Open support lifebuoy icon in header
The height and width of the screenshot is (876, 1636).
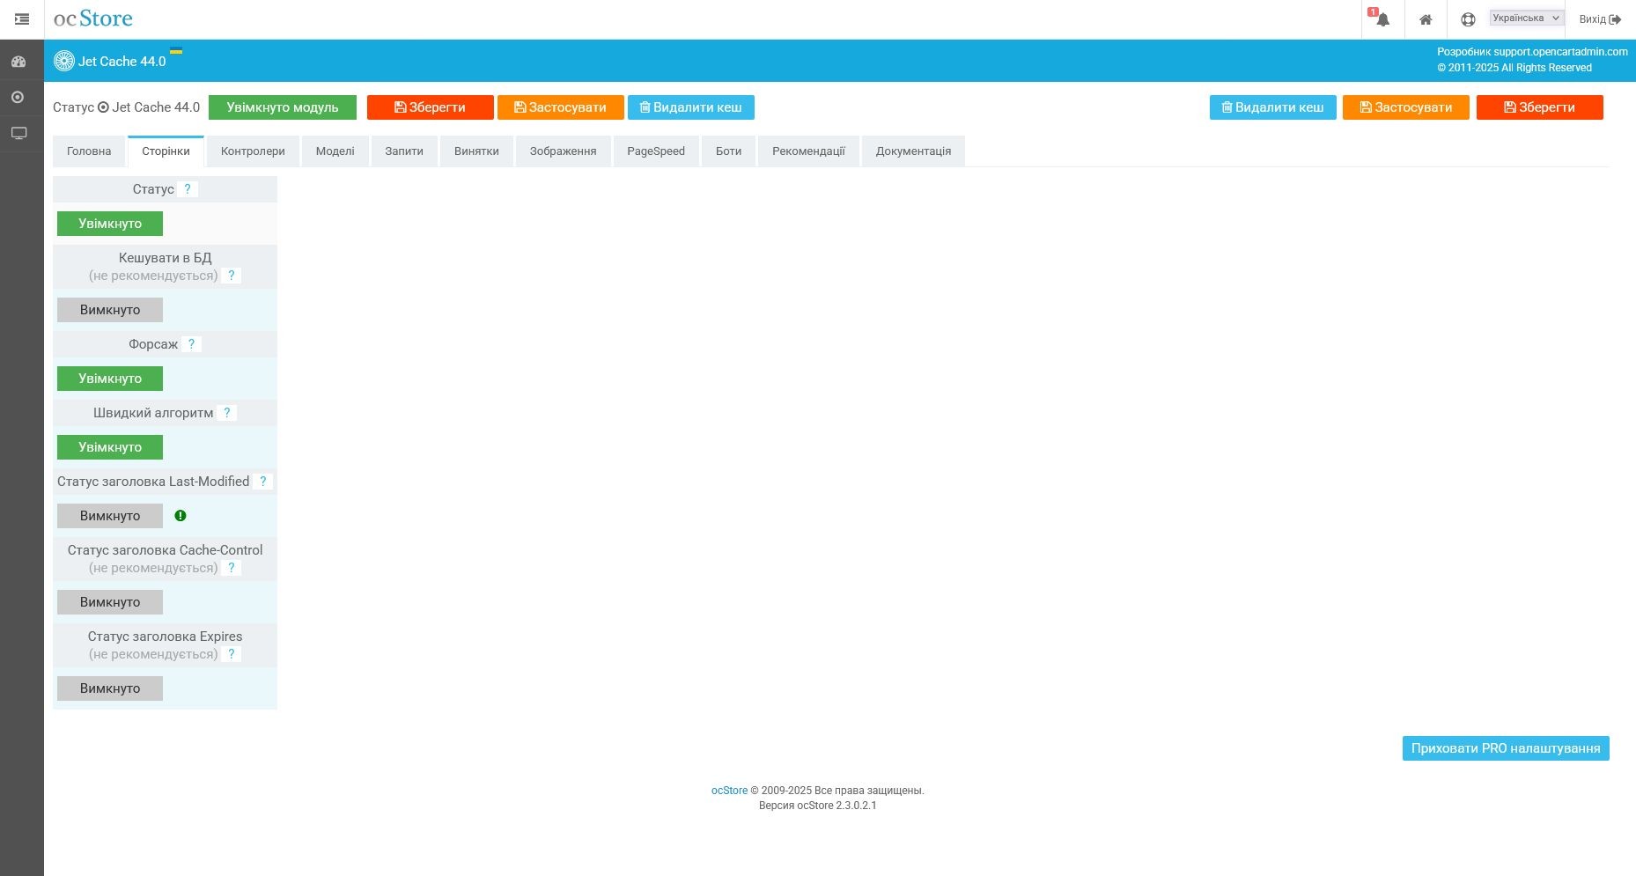pyautogui.click(x=1467, y=18)
